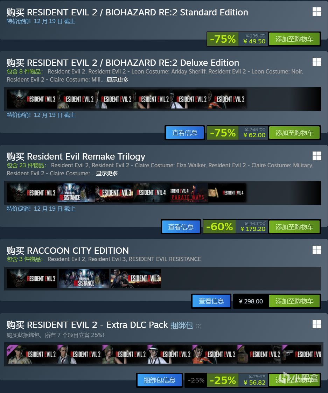The width and height of the screenshot is (328, 393).
Task: Click Windows icon beside Standard Edition title
Action: (317, 12)
